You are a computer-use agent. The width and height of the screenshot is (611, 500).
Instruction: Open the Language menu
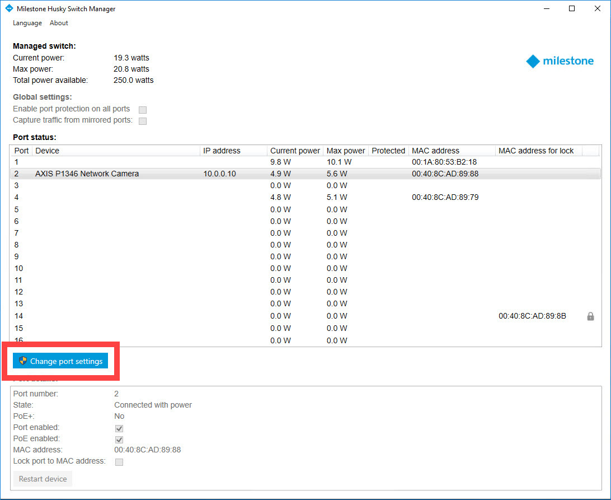[27, 23]
